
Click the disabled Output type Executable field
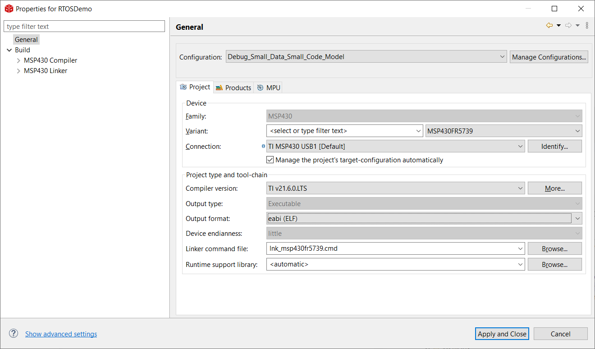point(424,203)
